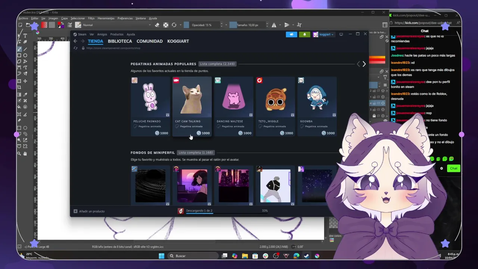The width and height of the screenshot is (478, 269).
Task: Select the Zoom magnifier tool in Krita
Action: click(19, 154)
